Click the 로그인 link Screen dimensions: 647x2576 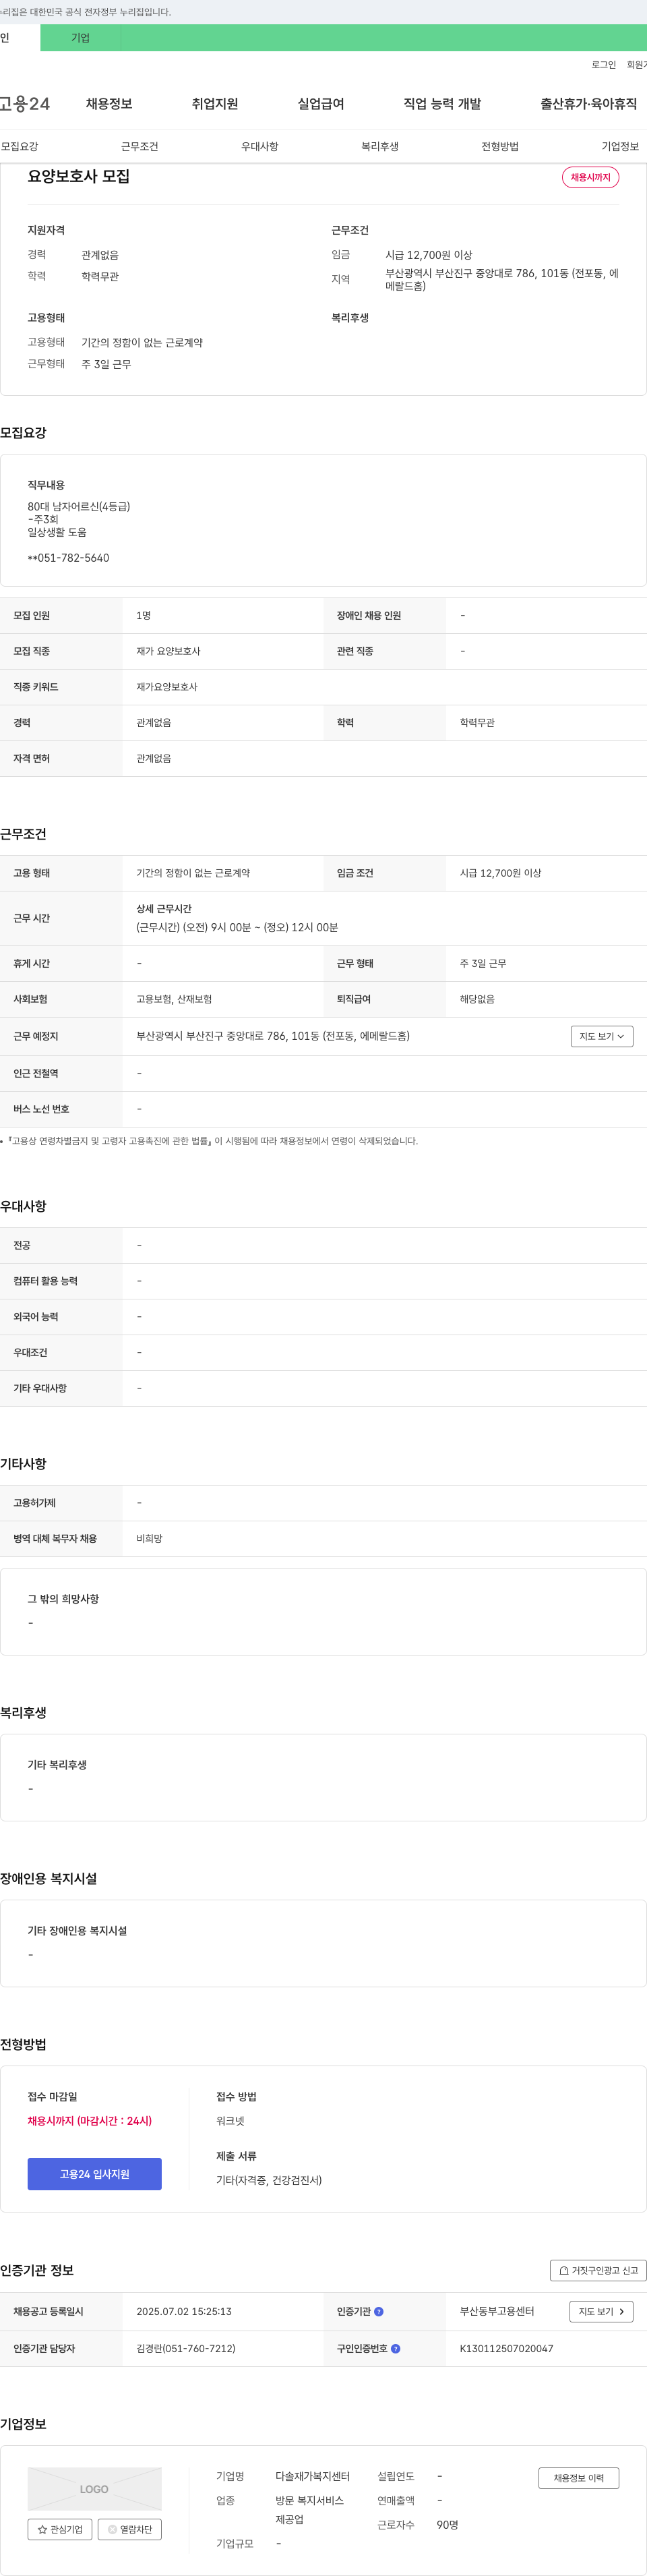point(604,65)
